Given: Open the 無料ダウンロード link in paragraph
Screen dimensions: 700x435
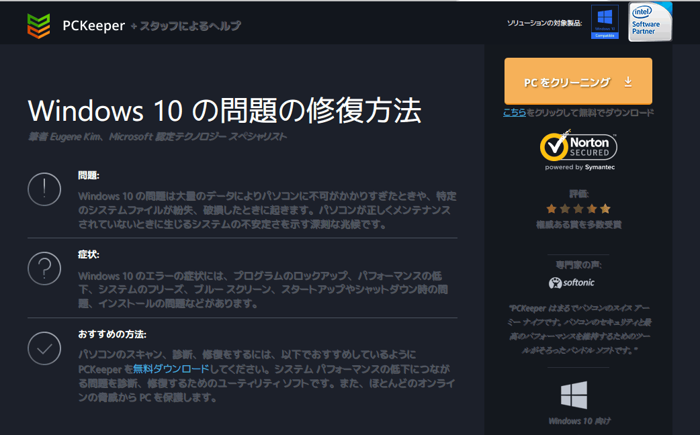Looking at the screenshot, I should [171, 369].
